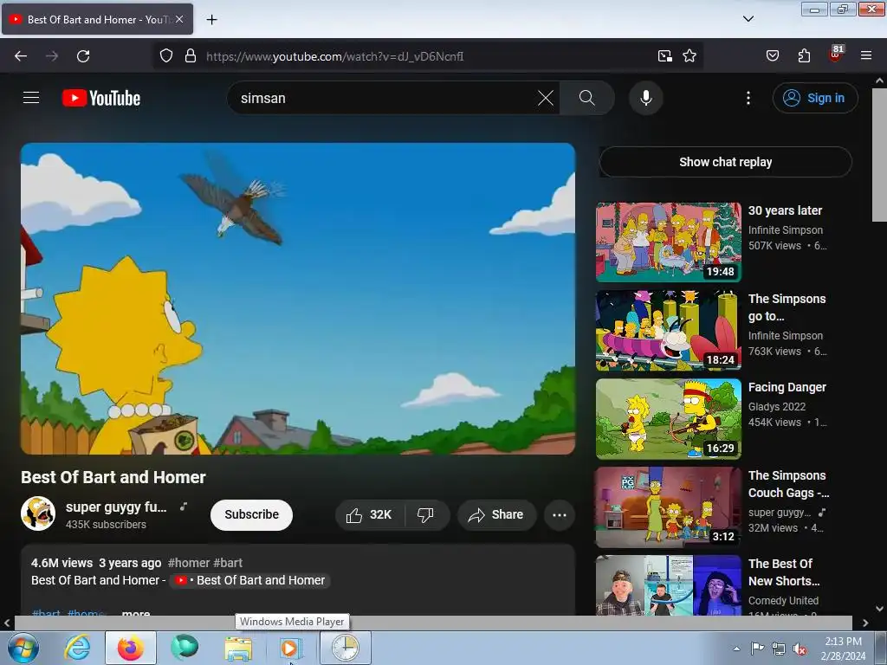Viewport: 887px width, 665px height.
Task: Open tracking protection shield icon
Action: click(165, 56)
